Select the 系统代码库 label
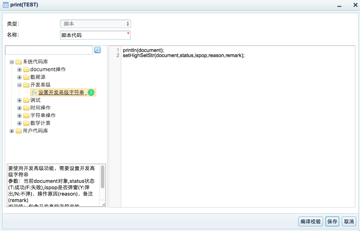The width and height of the screenshot is (360, 231). 35,62
